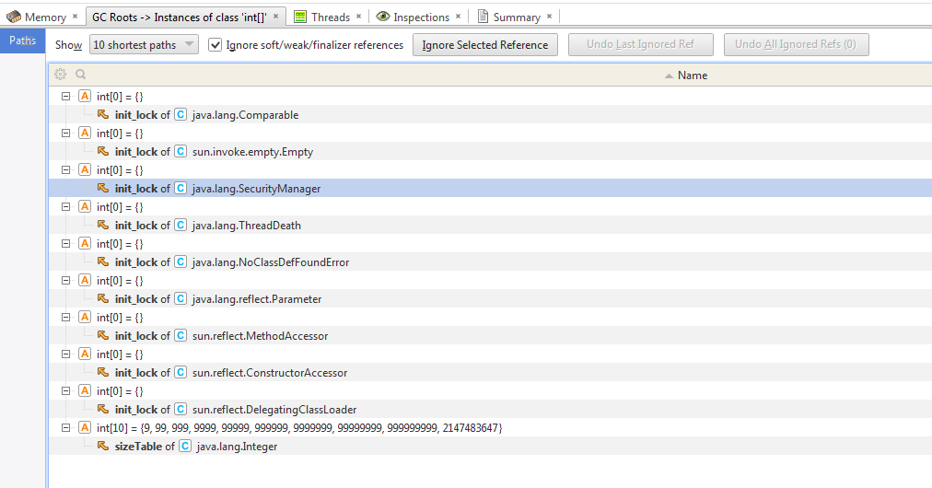Viewport: 932px width, 488px height.
Task: Switch to the Threads tab
Action: pos(330,17)
